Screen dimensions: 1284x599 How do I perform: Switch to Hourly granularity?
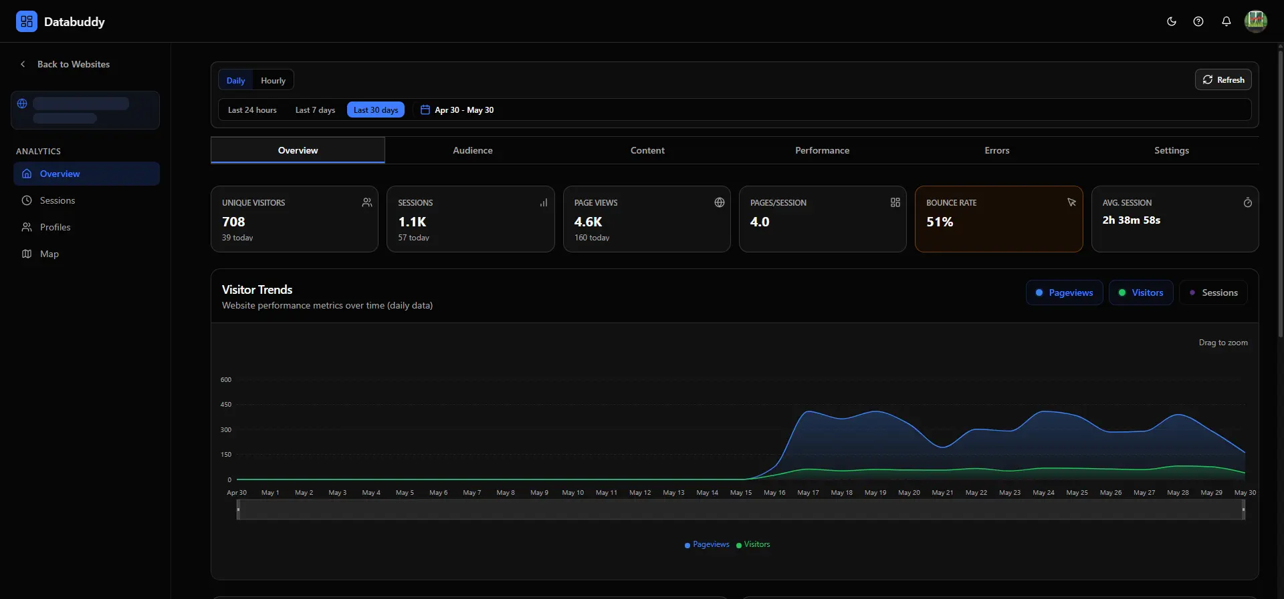point(273,80)
